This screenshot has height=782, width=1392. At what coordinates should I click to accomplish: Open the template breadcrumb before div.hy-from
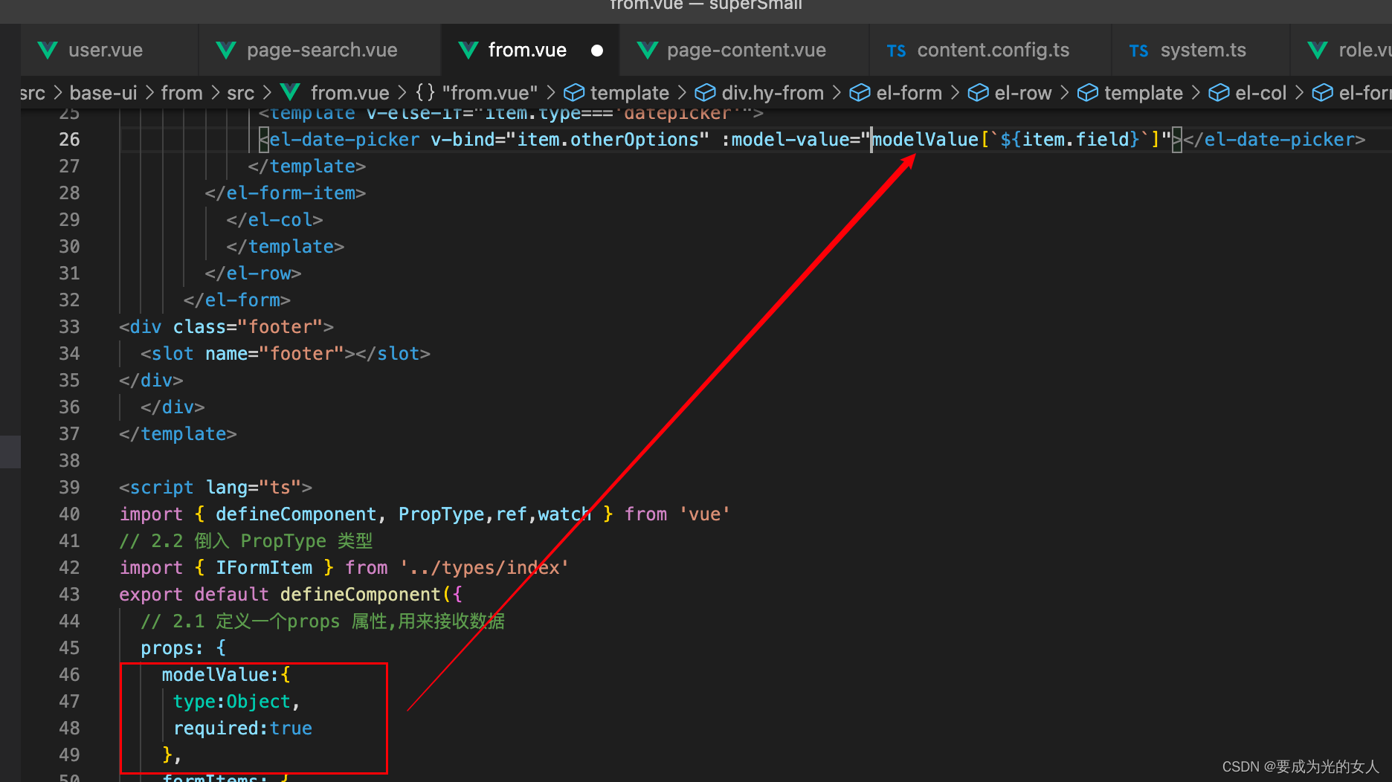pos(630,93)
